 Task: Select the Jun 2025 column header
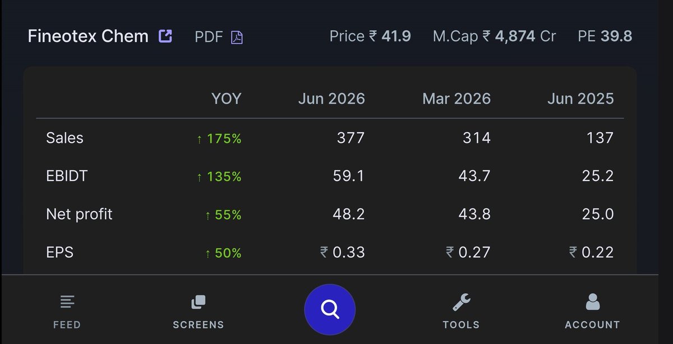580,99
